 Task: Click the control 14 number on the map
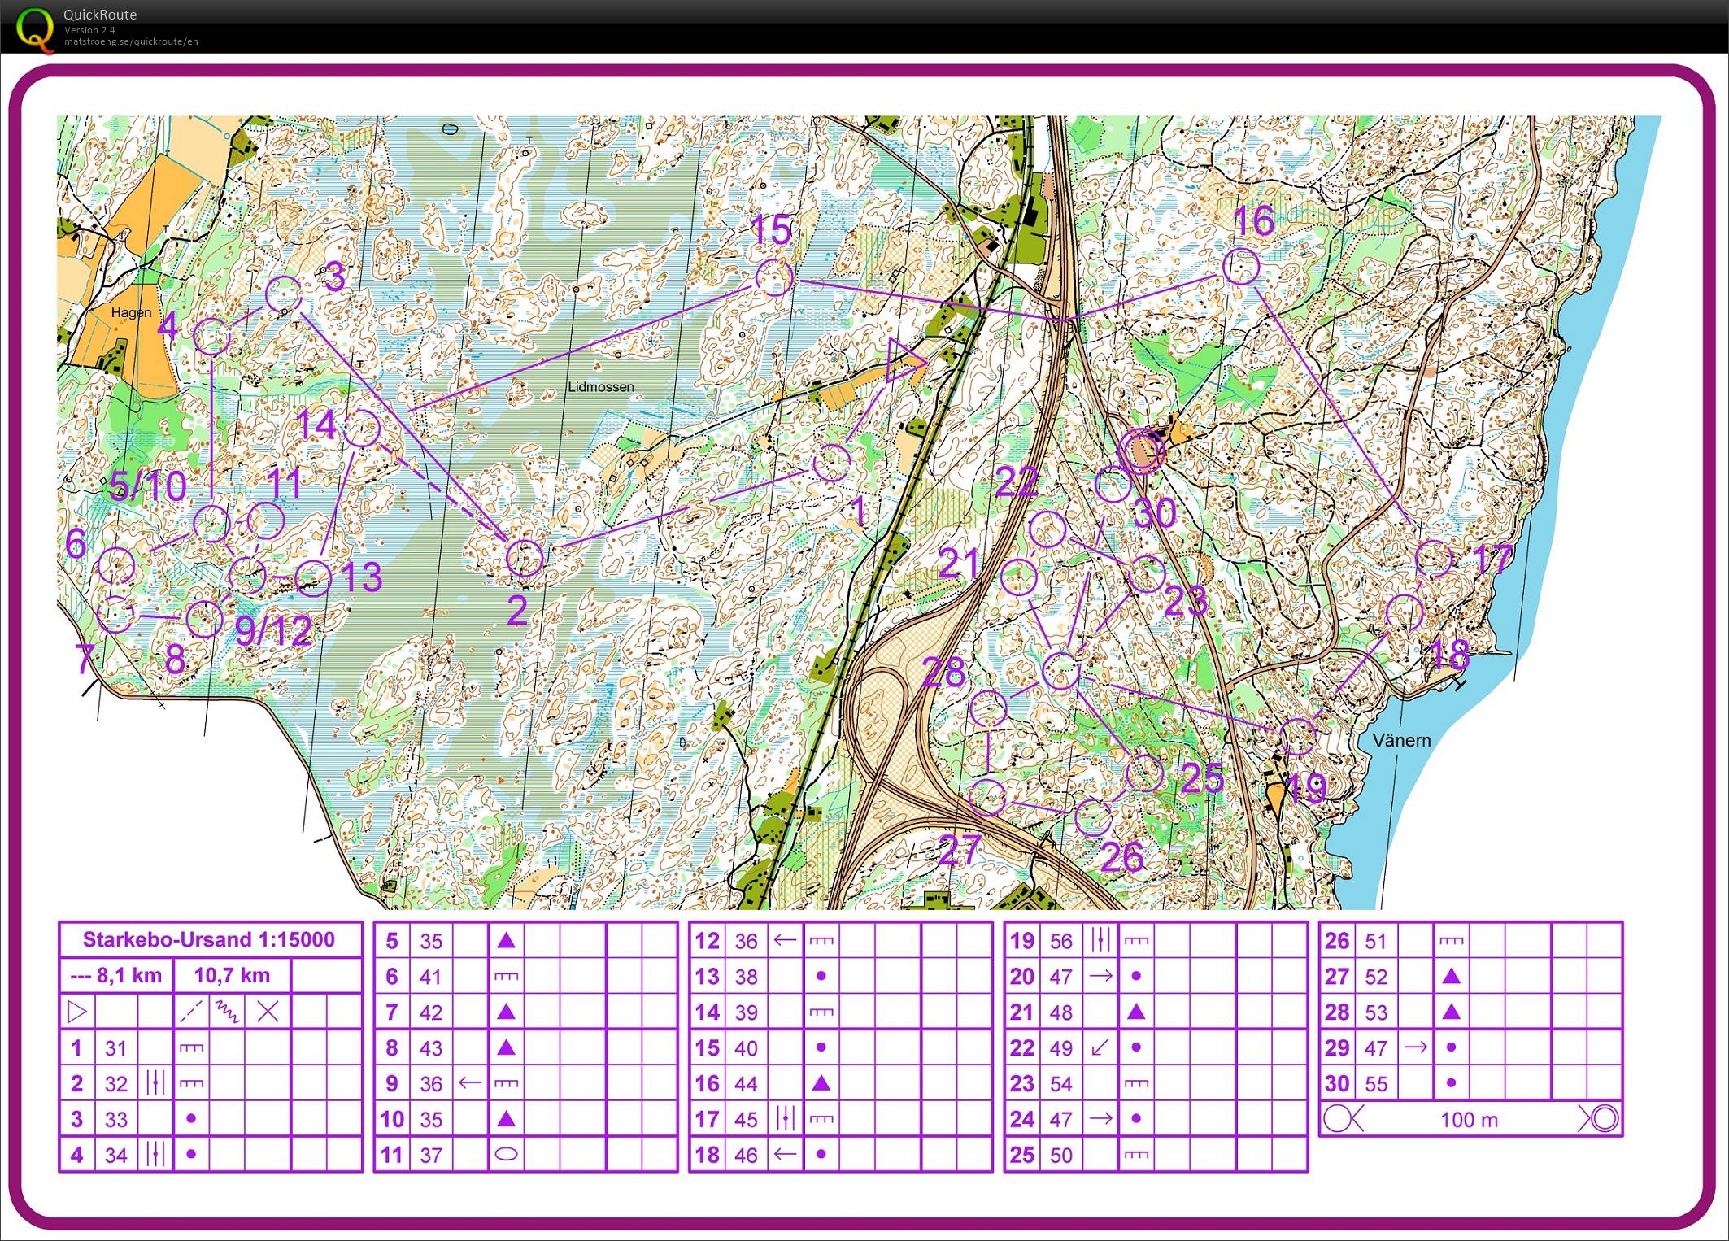point(316,425)
